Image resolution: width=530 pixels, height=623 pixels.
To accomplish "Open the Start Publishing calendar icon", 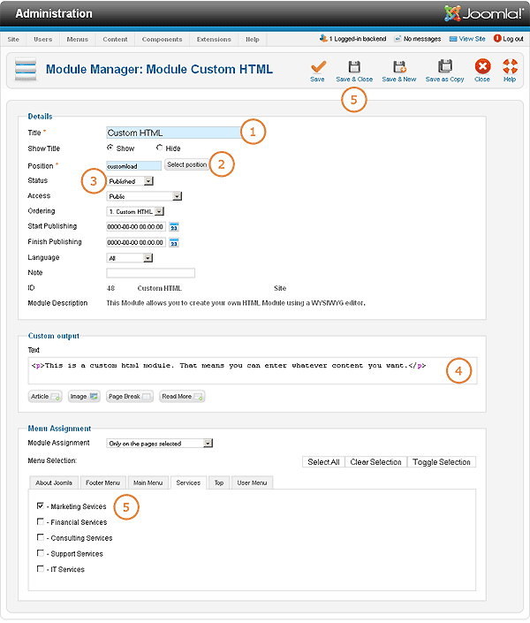I will tap(174, 227).
